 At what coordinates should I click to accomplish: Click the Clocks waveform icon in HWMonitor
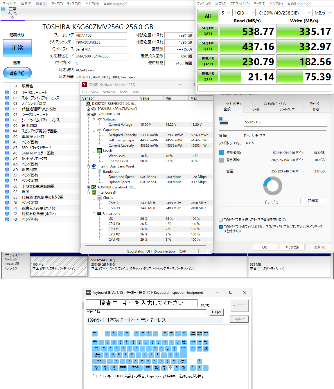[x=99, y=198]
